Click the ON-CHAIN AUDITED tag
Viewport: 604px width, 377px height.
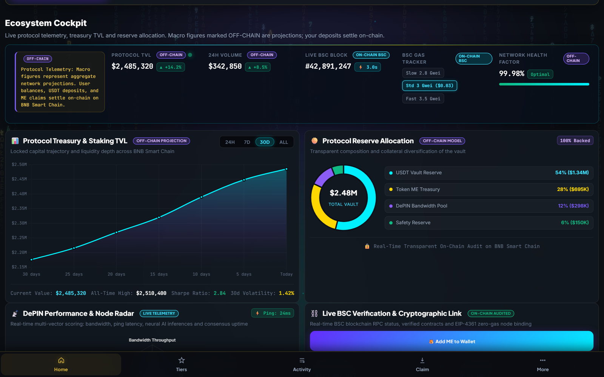(x=491, y=314)
